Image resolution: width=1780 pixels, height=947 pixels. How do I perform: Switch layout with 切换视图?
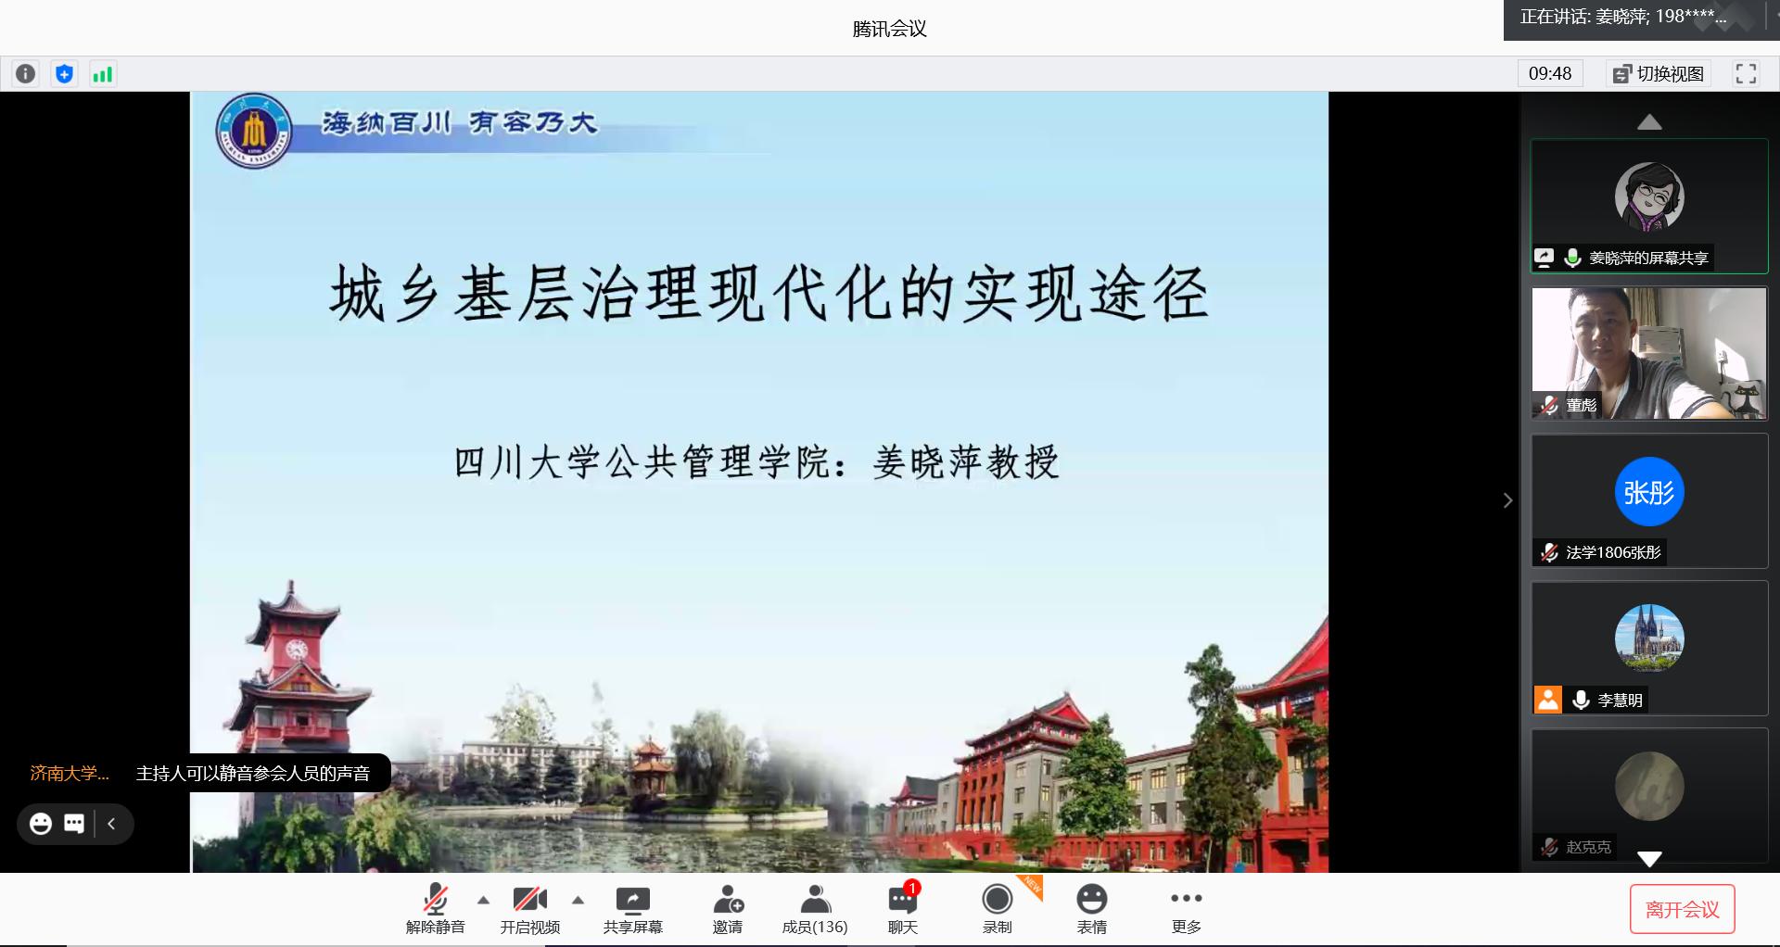pyautogui.click(x=1659, y=74)
